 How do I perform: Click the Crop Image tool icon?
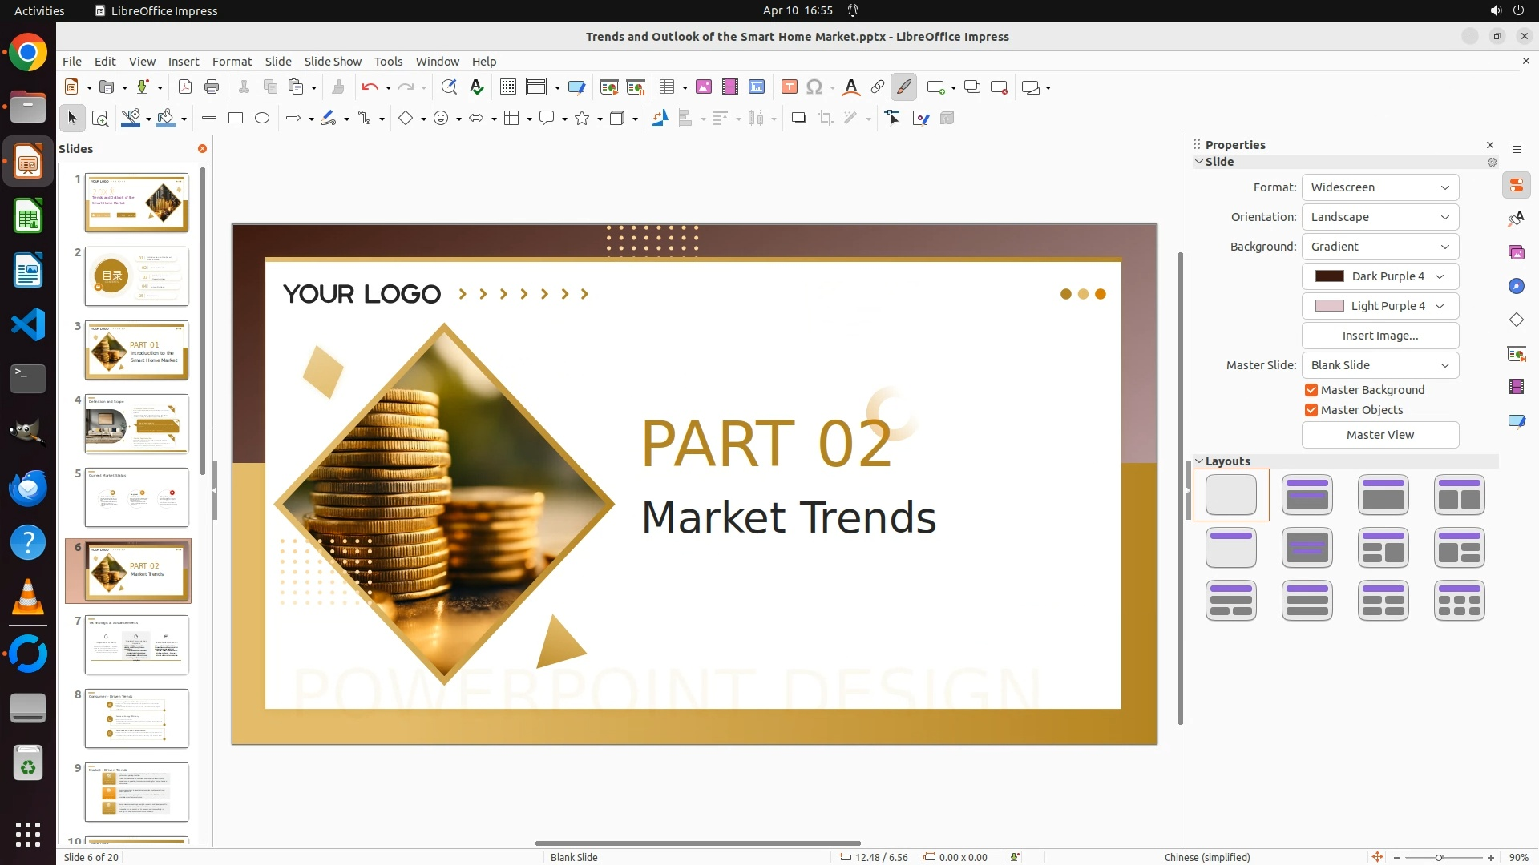tap(826, 119)
